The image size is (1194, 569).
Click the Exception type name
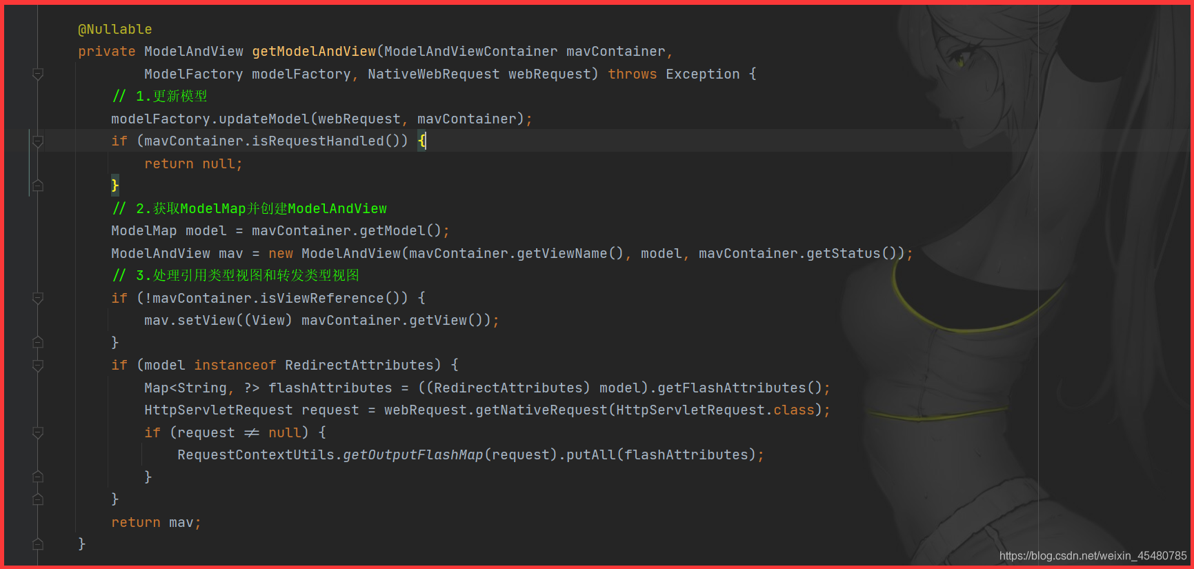coord(703,74)
